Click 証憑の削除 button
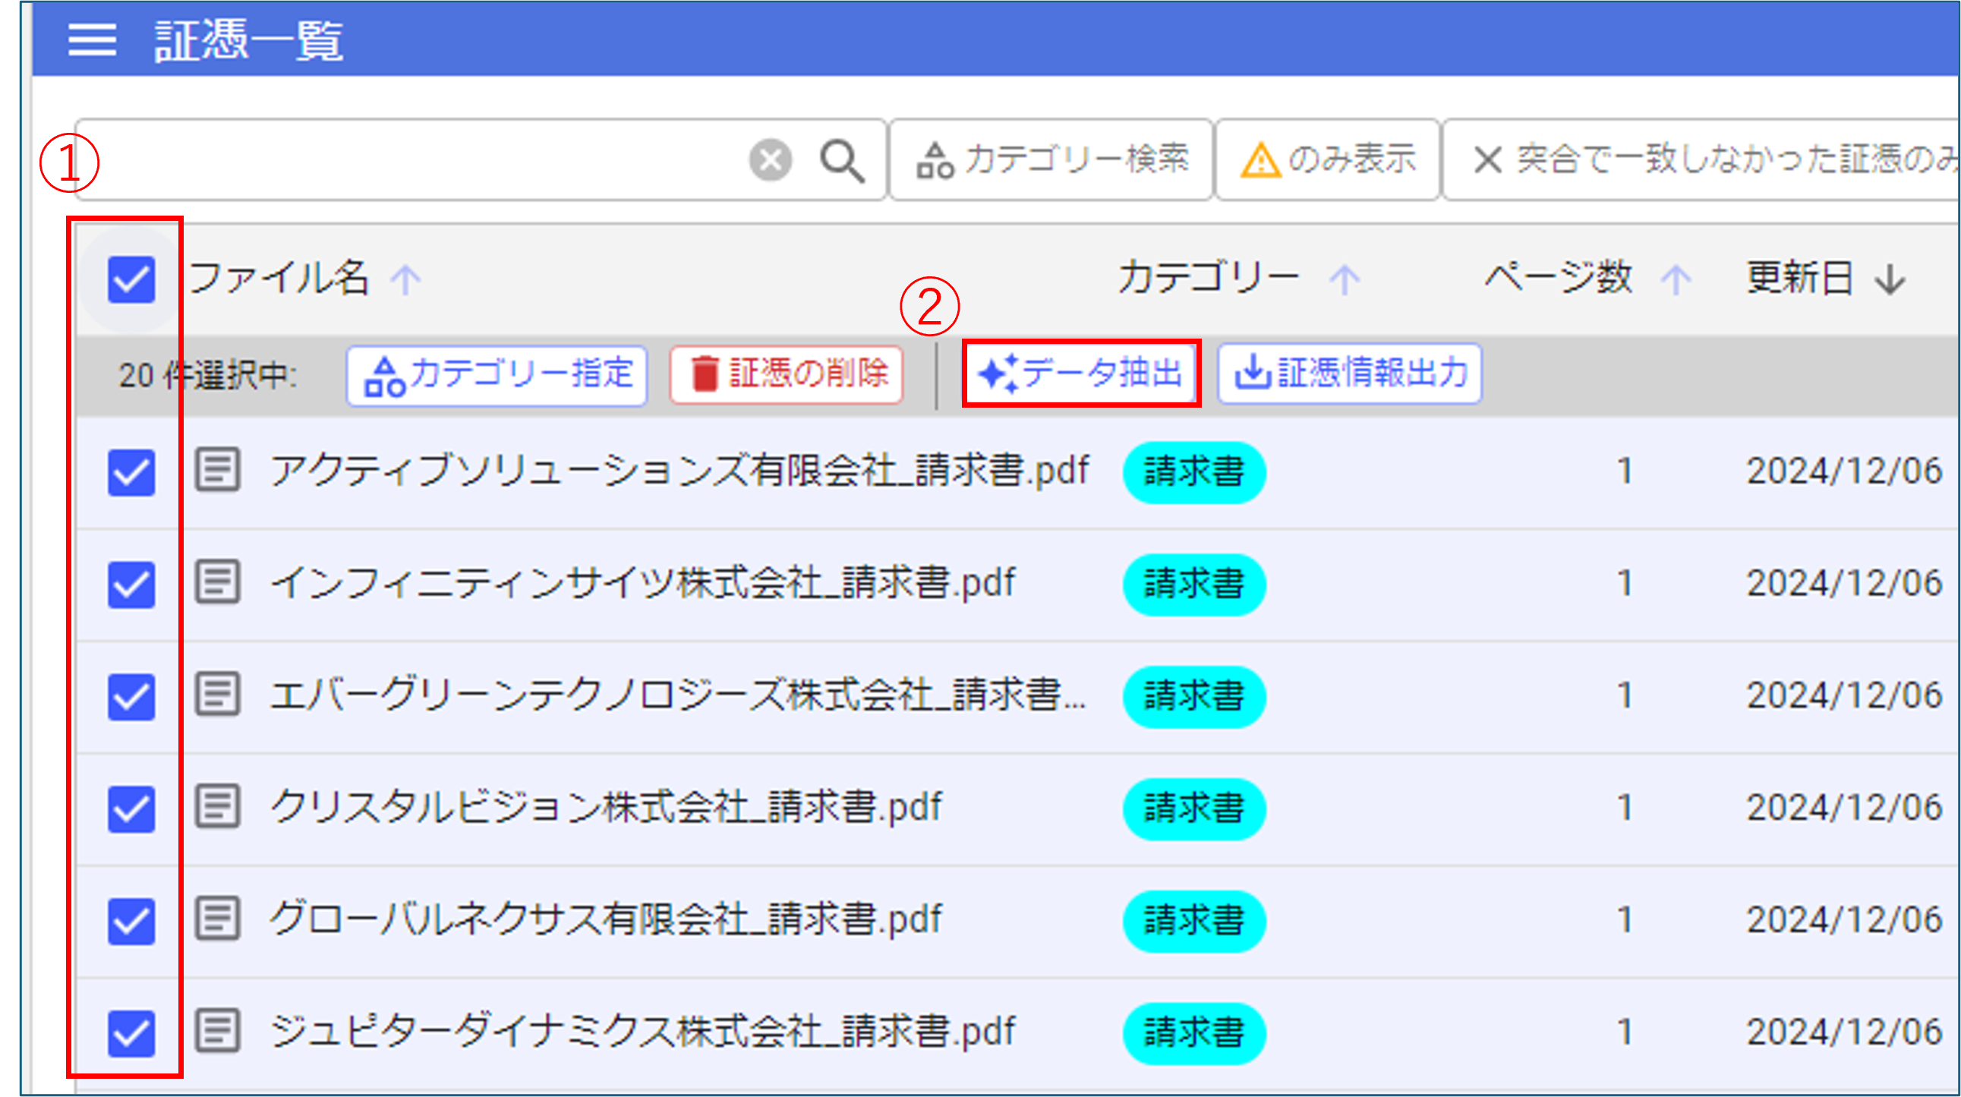Image resolution: width=1961 pixels, height=1097 pixels. (787, 374)
